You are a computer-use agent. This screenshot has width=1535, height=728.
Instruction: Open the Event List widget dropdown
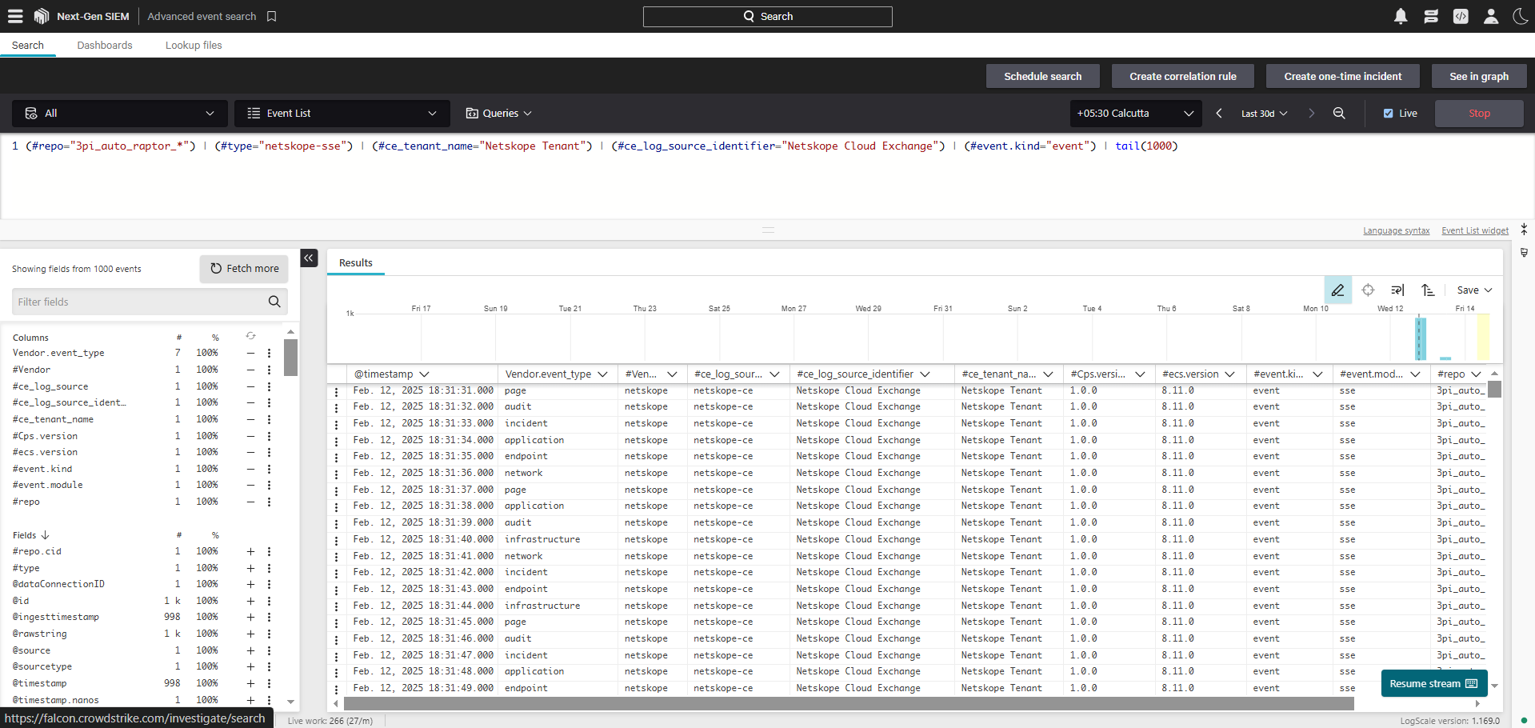pyautogui.click(x=342, y=114)
